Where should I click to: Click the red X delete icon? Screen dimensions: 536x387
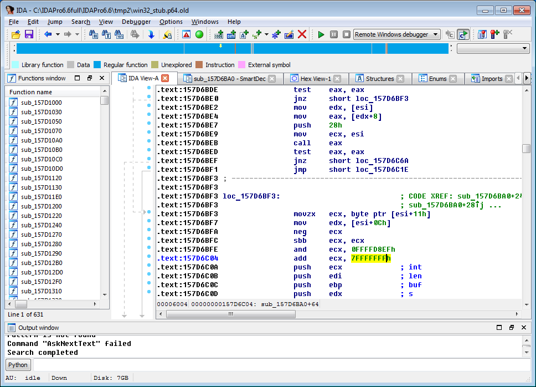[302, 34]
